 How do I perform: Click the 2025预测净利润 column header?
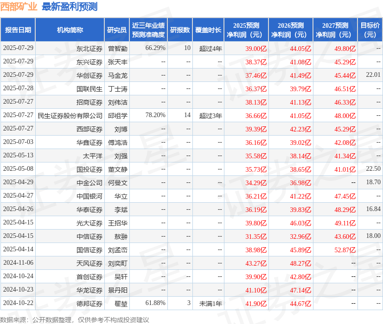pyautogui.click(x=246, y=30)
